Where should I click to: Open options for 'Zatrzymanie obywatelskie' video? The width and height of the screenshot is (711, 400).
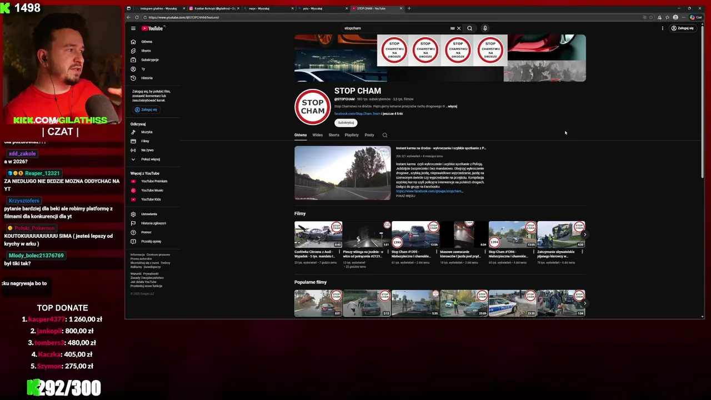[582, 252]
